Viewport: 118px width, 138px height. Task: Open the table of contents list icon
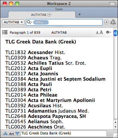[5, 33]
